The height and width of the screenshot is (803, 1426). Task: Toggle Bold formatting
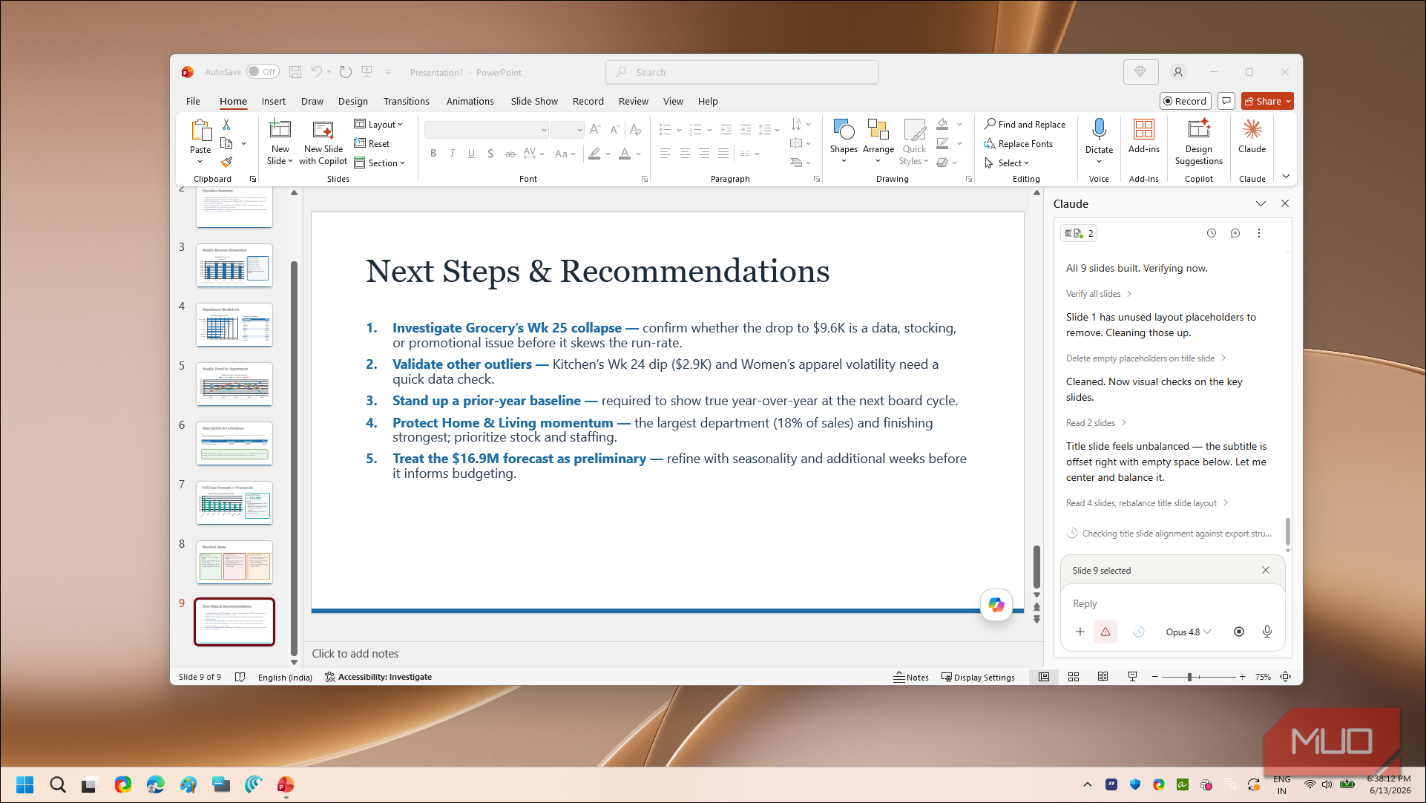(x=433, y=154)
